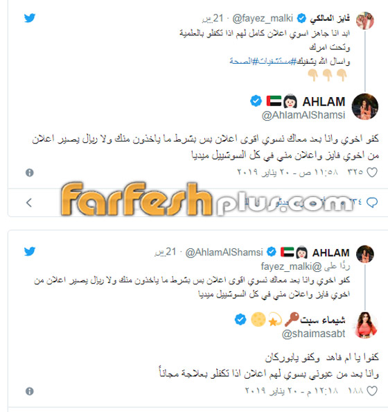
Task: Open the @AhlamAlShamsi handle in main tweet
Action: (303, 115)
